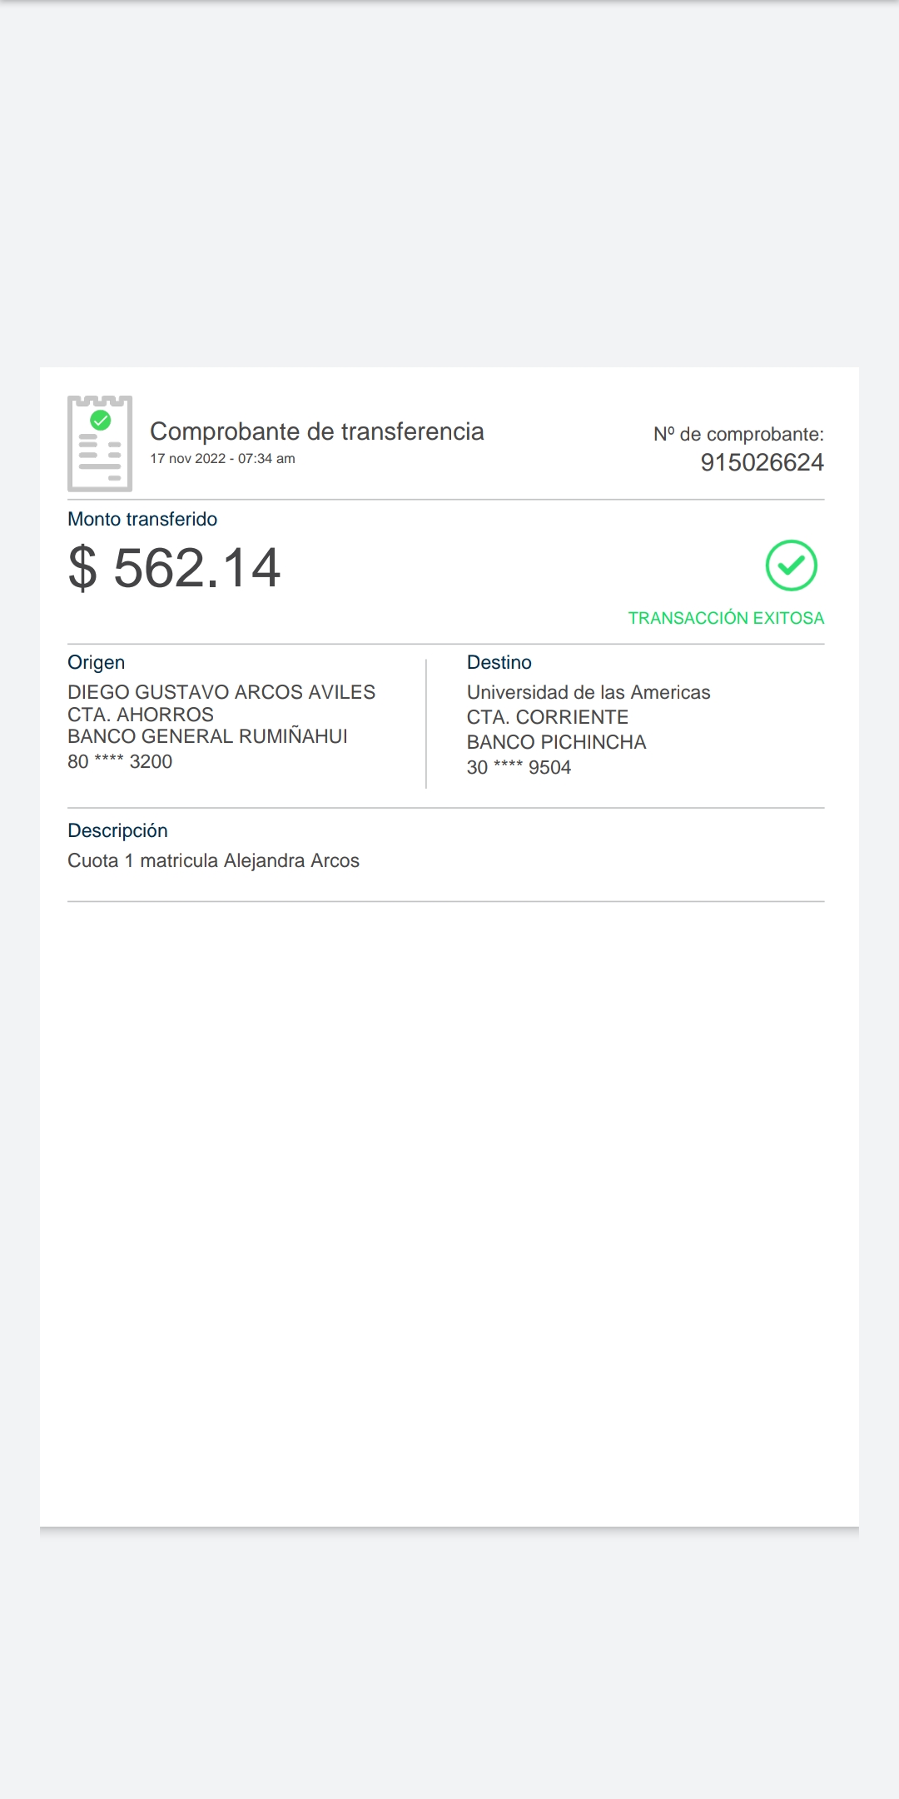Image resolution: width=899 pixels, height=1799 pixels.
Task: Click 'BANCO PICHINCHA' bank name
Action: pos(556,742)
